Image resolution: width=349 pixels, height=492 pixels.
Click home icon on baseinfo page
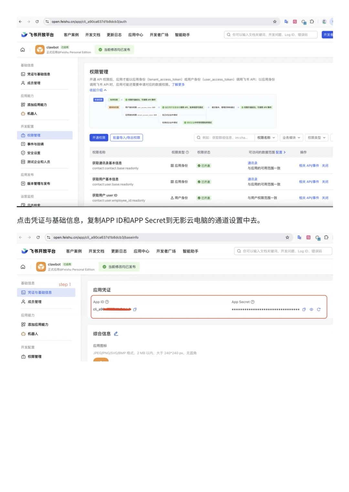(x=23, y=267)
